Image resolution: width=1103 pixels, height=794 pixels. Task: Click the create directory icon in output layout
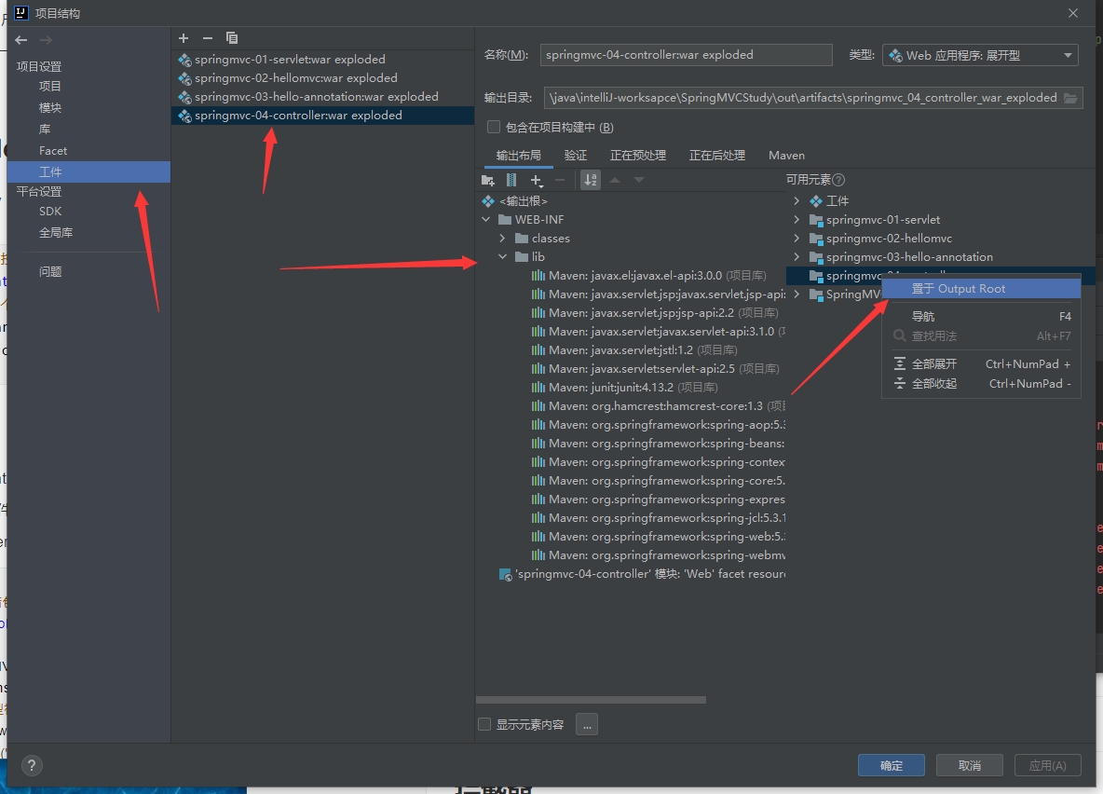point(487,180)
